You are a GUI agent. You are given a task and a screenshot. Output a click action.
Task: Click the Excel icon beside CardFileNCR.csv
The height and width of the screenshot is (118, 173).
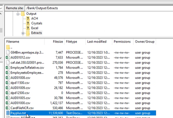click(8, 108)
